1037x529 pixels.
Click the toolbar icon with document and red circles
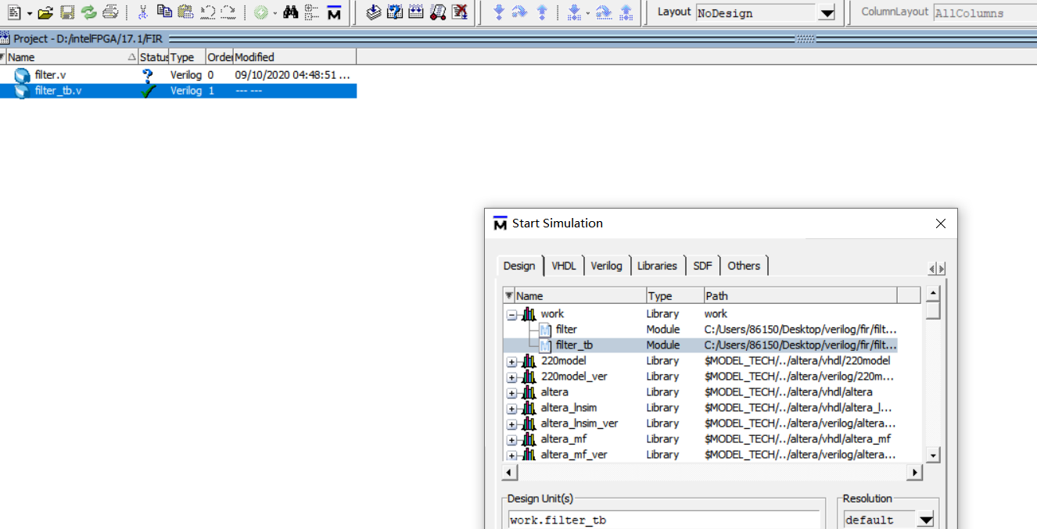[438, 13]
